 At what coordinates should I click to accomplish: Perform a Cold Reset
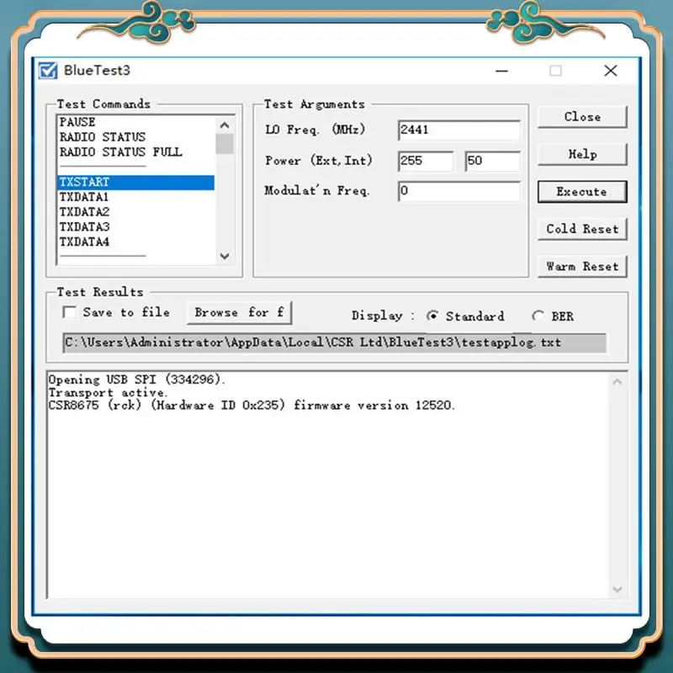click(581, 228)
